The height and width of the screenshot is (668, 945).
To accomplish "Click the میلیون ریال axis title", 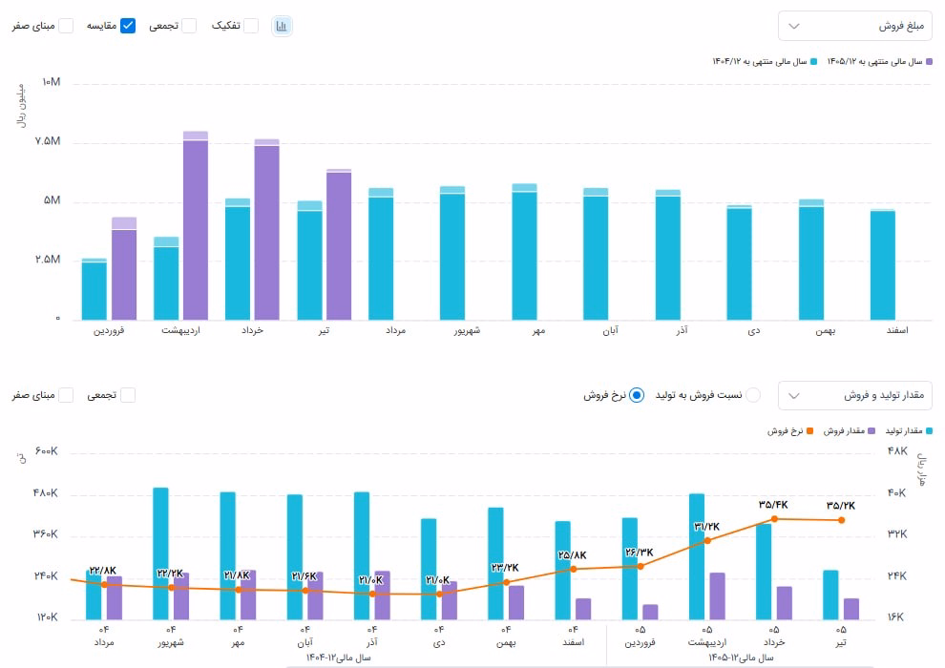I will [20, 105].
